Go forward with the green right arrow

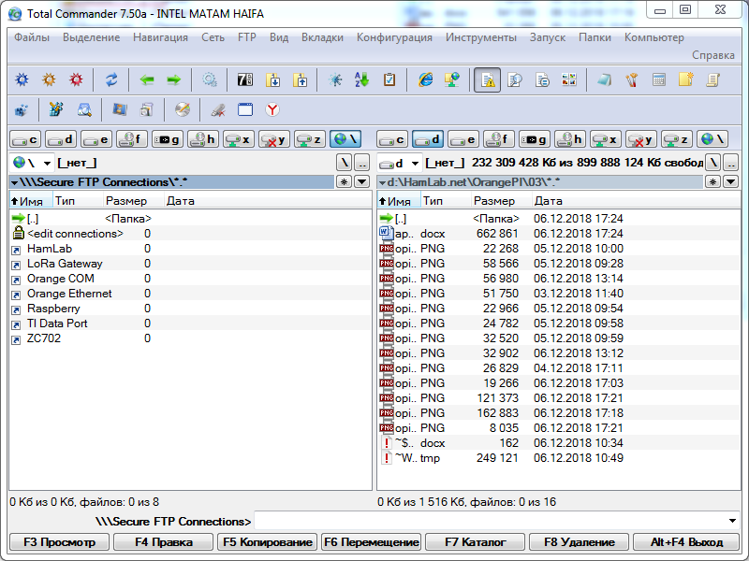tap(174, 79)
